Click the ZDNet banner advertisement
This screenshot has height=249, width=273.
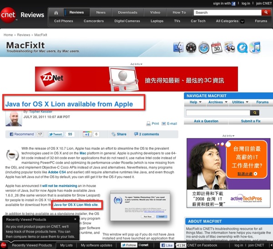[x=136, y=79]
